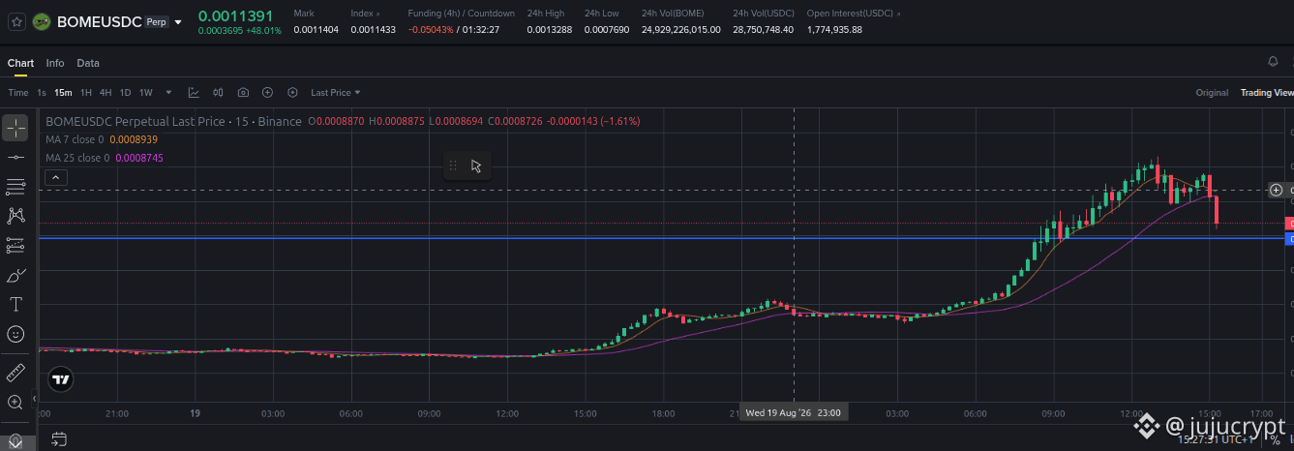Open the emoji icons tool
The width and height of the screenshot is (1294, 451).
point(15,334)
